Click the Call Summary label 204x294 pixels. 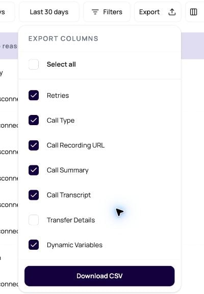point(68,170)
